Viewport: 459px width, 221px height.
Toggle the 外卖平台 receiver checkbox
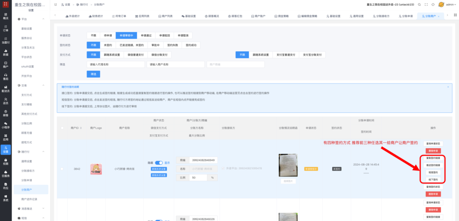point(223,168)
